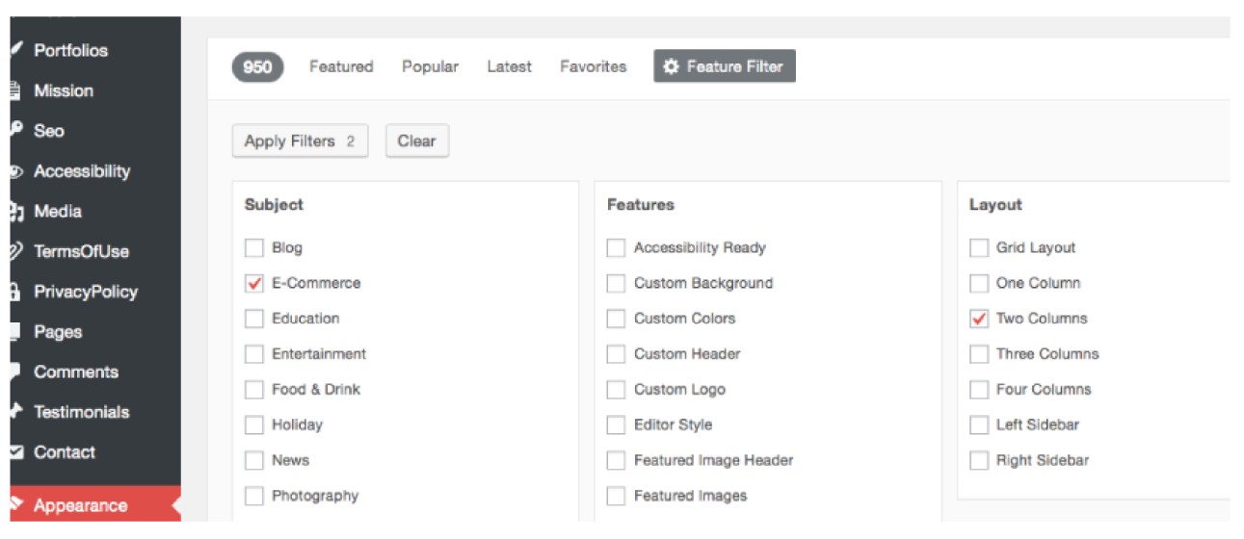Click the Appearance brush icon
Viewport: 1244px width, 539px height.
click(15, 503)
